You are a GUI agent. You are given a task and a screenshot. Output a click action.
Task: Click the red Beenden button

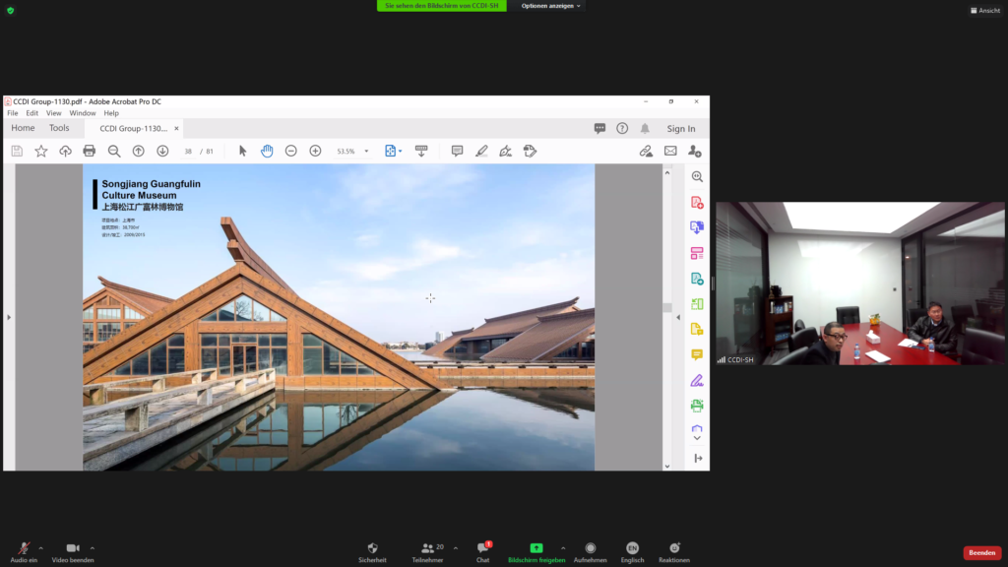point(981,553)
